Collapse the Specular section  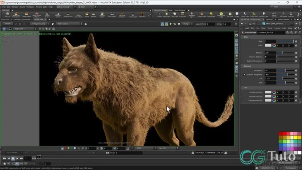247,66
